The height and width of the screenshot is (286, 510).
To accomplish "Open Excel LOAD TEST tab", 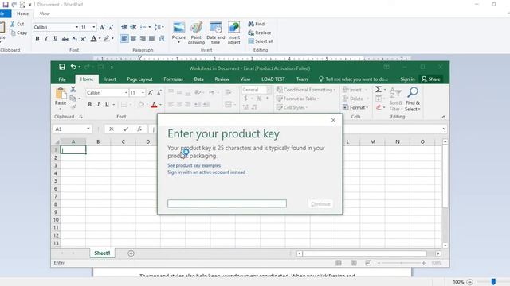I will 273,79.
